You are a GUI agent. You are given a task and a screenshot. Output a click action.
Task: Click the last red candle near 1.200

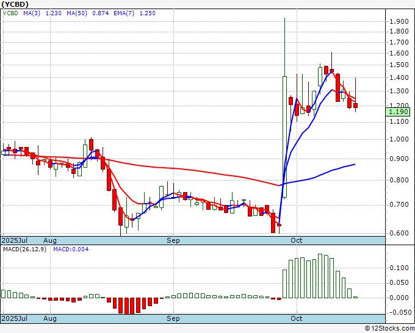tap(355, 106)
